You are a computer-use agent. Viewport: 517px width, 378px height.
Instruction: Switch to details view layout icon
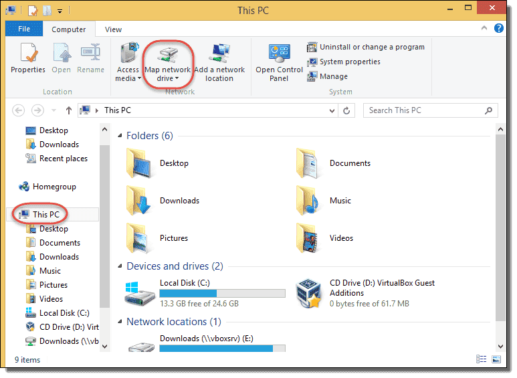(x=481, y=359)
